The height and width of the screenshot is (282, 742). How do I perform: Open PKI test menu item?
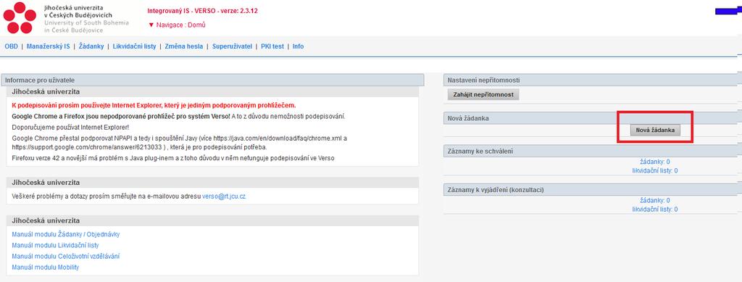tap(272, 46)
